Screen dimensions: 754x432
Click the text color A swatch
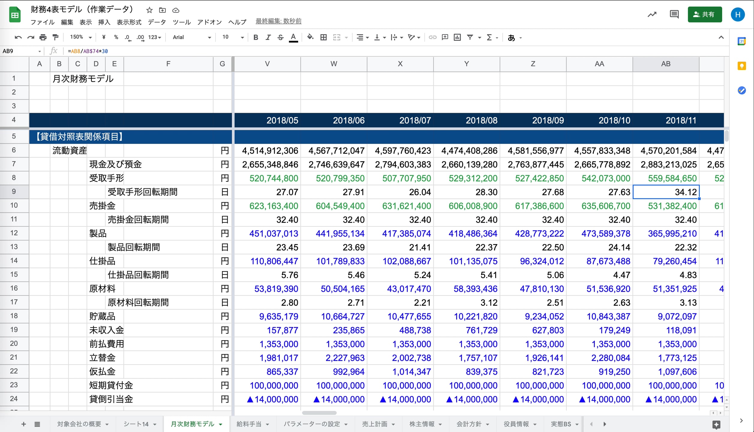point(293,37)
